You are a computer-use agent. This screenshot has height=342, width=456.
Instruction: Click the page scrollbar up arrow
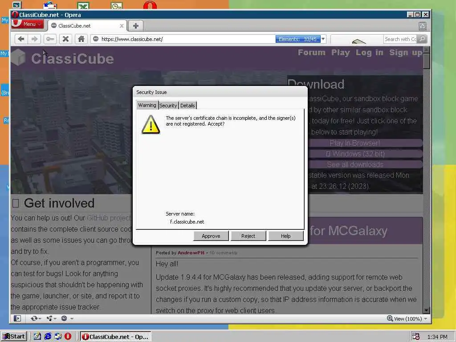[x=426, y=50]
